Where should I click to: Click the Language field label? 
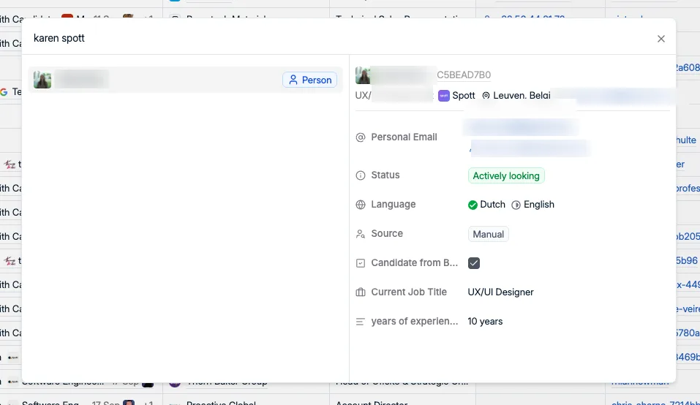tap(393, 204)
